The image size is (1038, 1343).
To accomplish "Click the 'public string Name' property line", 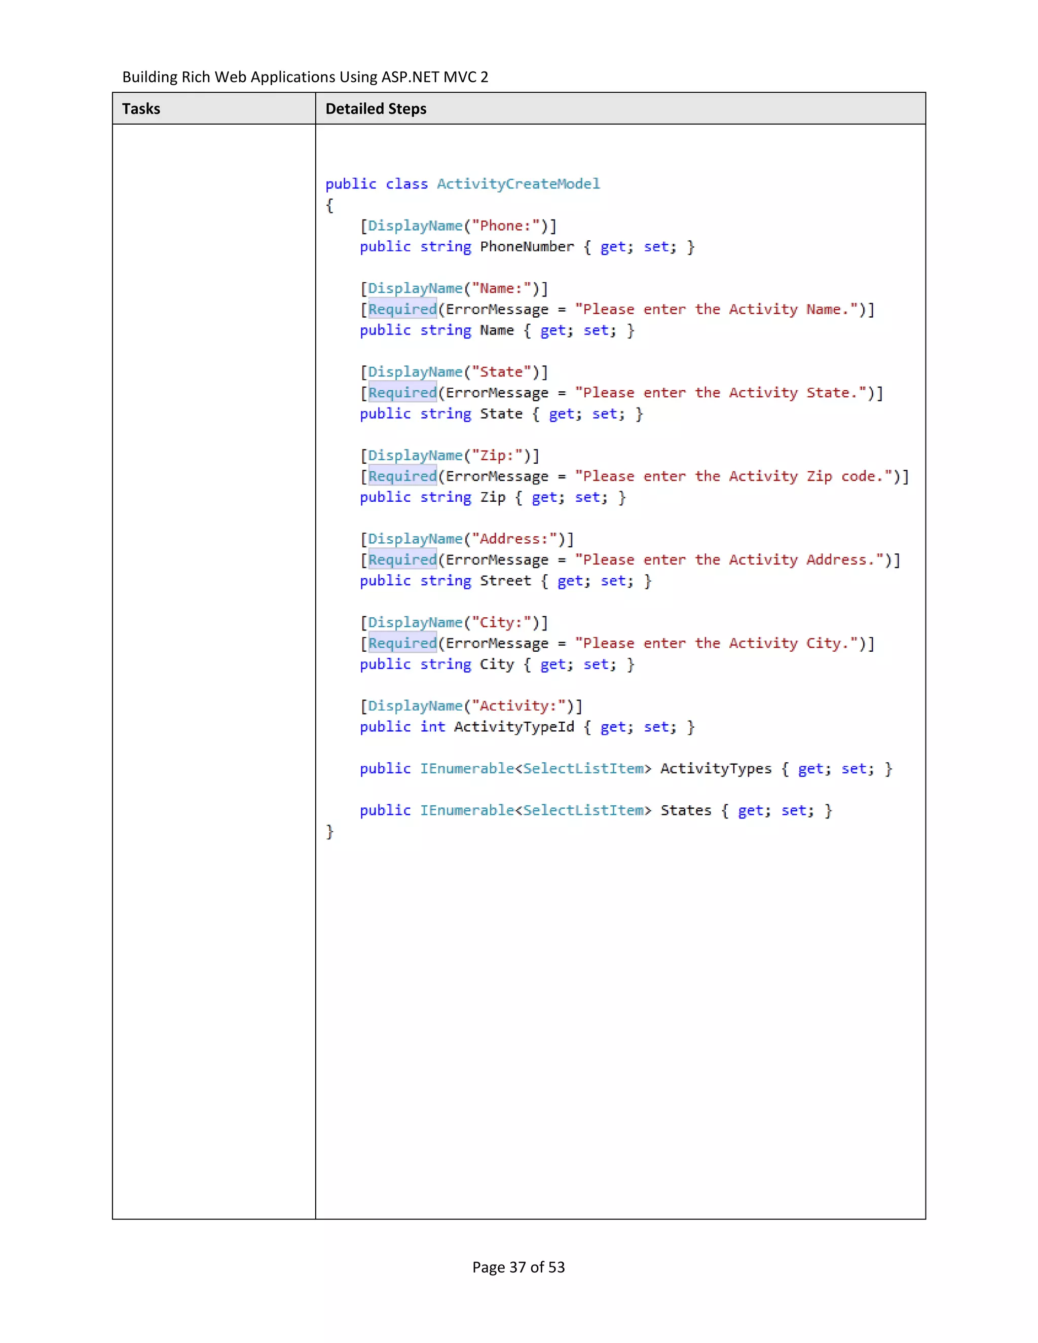I will click(497, 330).
